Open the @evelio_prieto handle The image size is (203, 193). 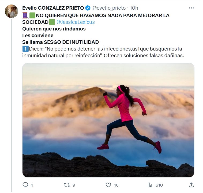pyautogui.click(x=109, y=8)
